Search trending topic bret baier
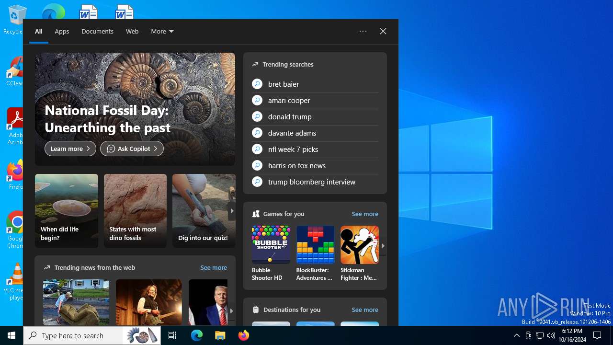The width and height of the screenshot is (613, 345). [284, 84]
